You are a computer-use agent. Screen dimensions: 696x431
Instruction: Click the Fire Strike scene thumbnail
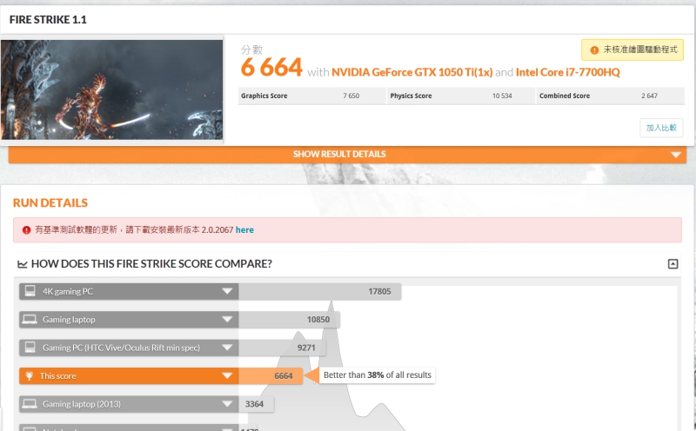pyautogui.click(x=111, y=90)
